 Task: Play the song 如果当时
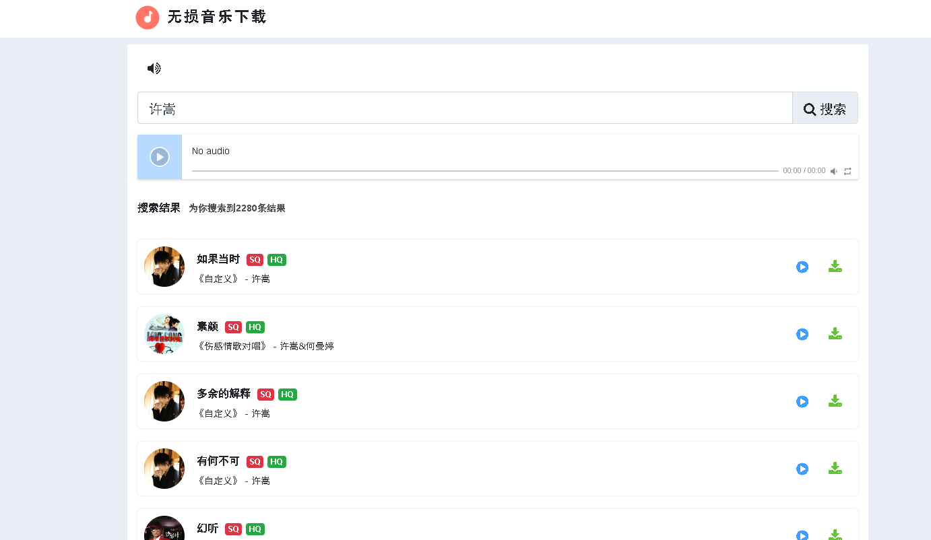coord(802,267)
